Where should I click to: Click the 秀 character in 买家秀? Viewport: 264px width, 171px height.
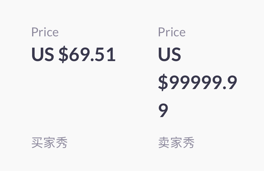[62, 143]
